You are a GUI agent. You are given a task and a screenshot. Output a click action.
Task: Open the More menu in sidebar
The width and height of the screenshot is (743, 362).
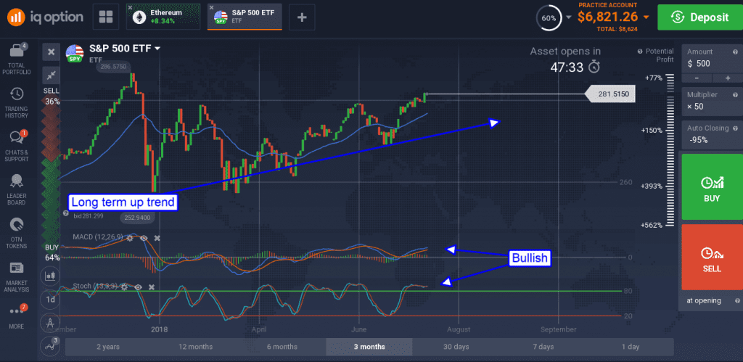point(17,316)
